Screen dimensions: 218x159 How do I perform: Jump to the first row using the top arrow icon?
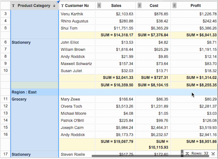coord(187,153)
